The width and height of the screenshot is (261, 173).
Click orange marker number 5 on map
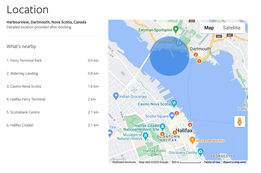click(x=175, y=133)
